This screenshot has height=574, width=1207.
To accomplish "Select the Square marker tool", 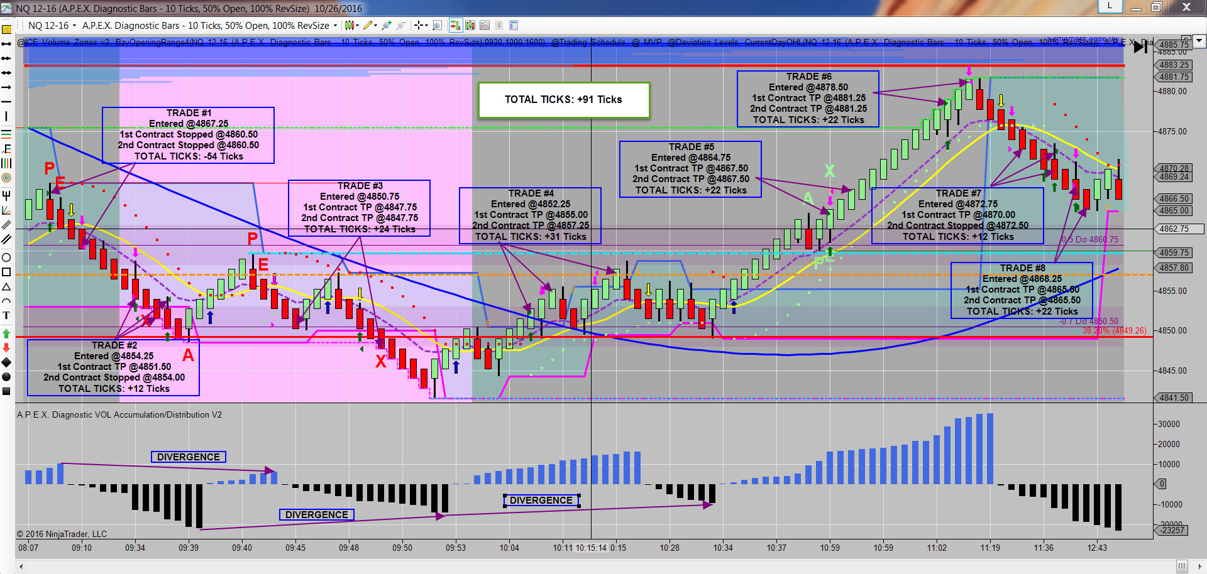I will [6, 391].
